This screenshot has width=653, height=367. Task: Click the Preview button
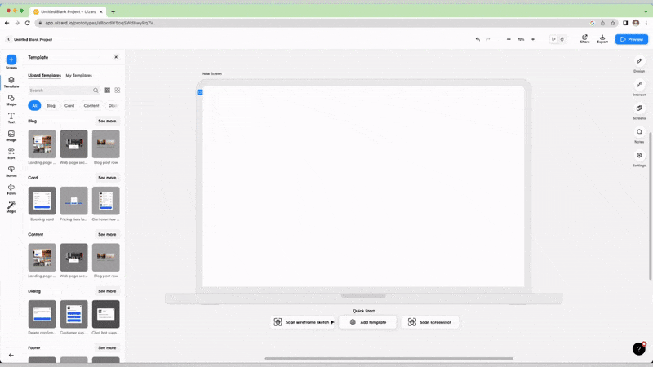tap(632, 39)
